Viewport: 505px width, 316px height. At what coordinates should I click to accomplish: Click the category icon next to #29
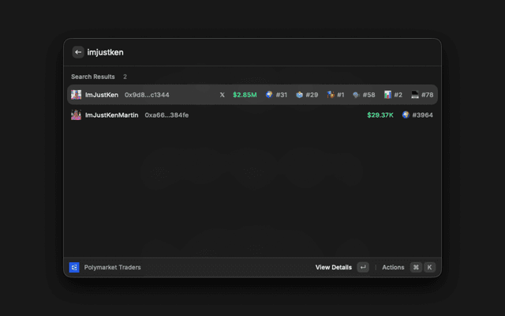pos(300,95)
